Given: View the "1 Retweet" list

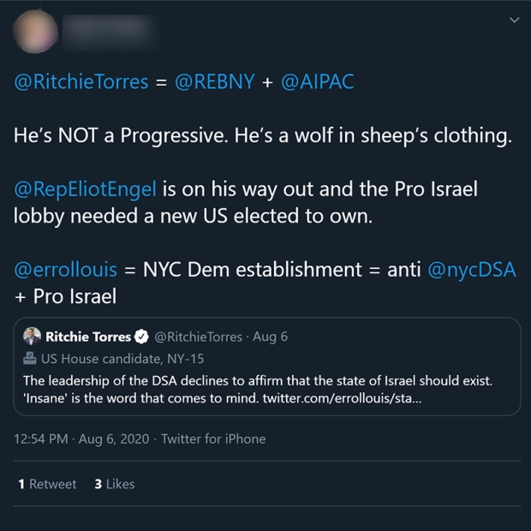Looking at the screenshot, I should (47, 484).
